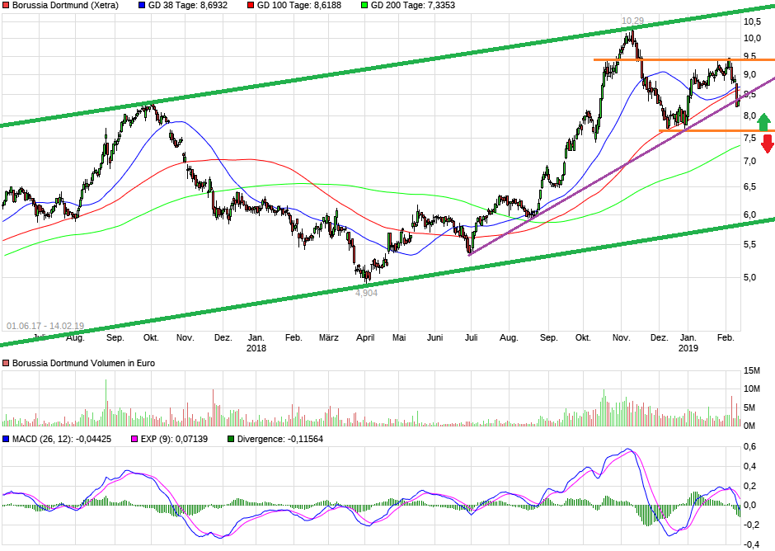
Task: Click the 5,5 price axis label
Action: point(749,245)
